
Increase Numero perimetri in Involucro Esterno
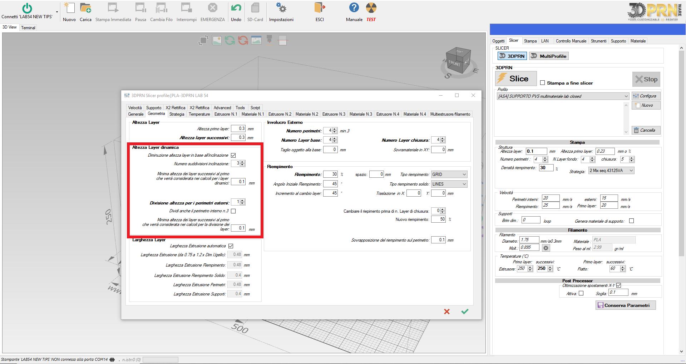pos(335,130)
